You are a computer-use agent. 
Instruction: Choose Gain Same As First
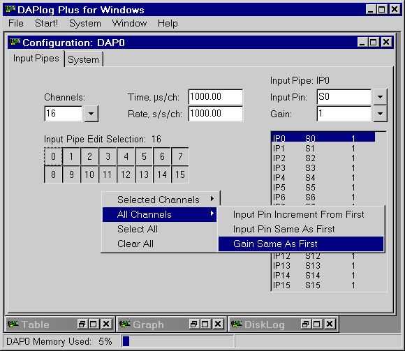301,244
